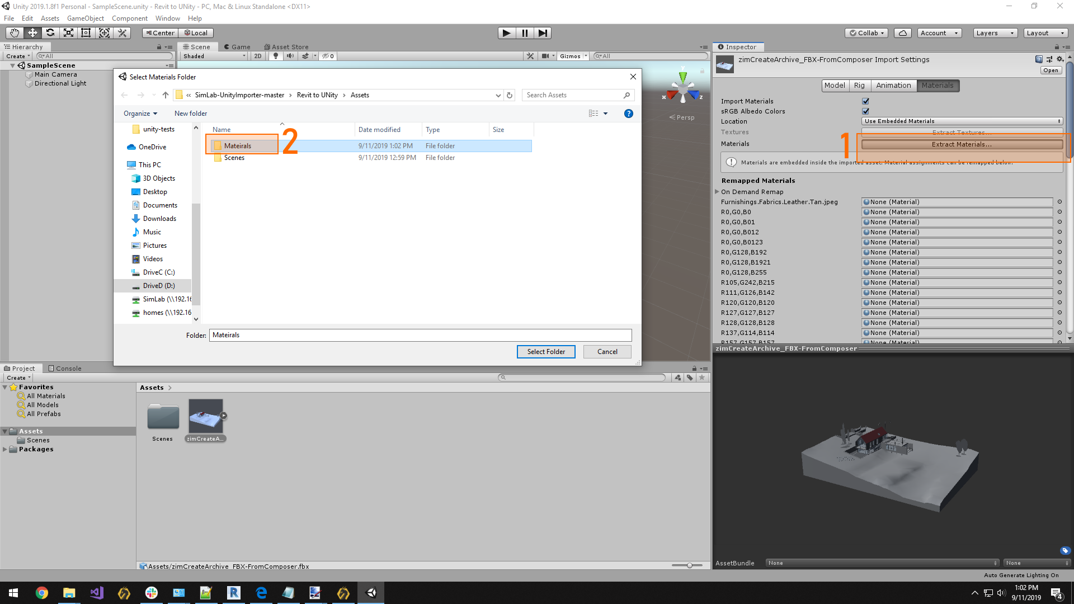Image resolution: width=1074 pixels, height=604 pixels.
Task: Activate the Move tool
Action: [x=32, y=33]
